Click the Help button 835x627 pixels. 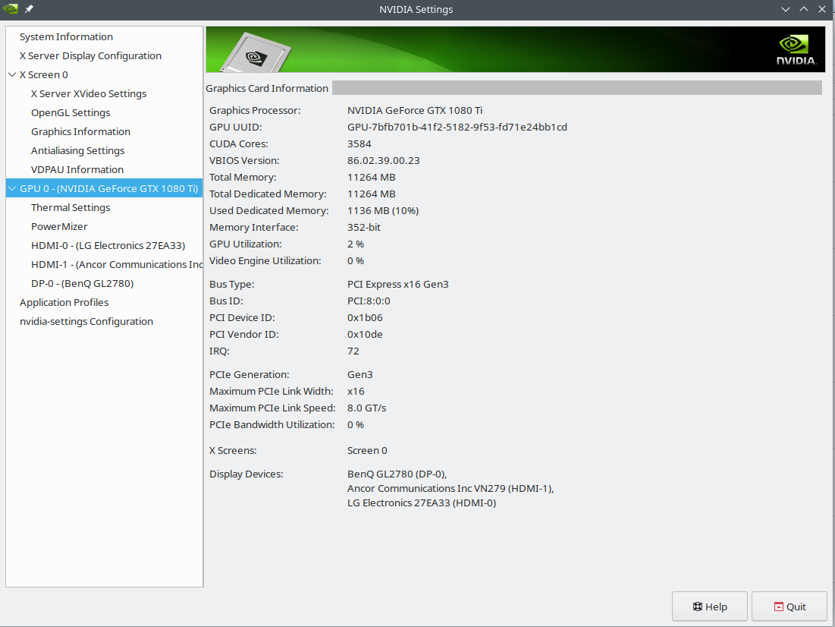click(x=709, y=606)
